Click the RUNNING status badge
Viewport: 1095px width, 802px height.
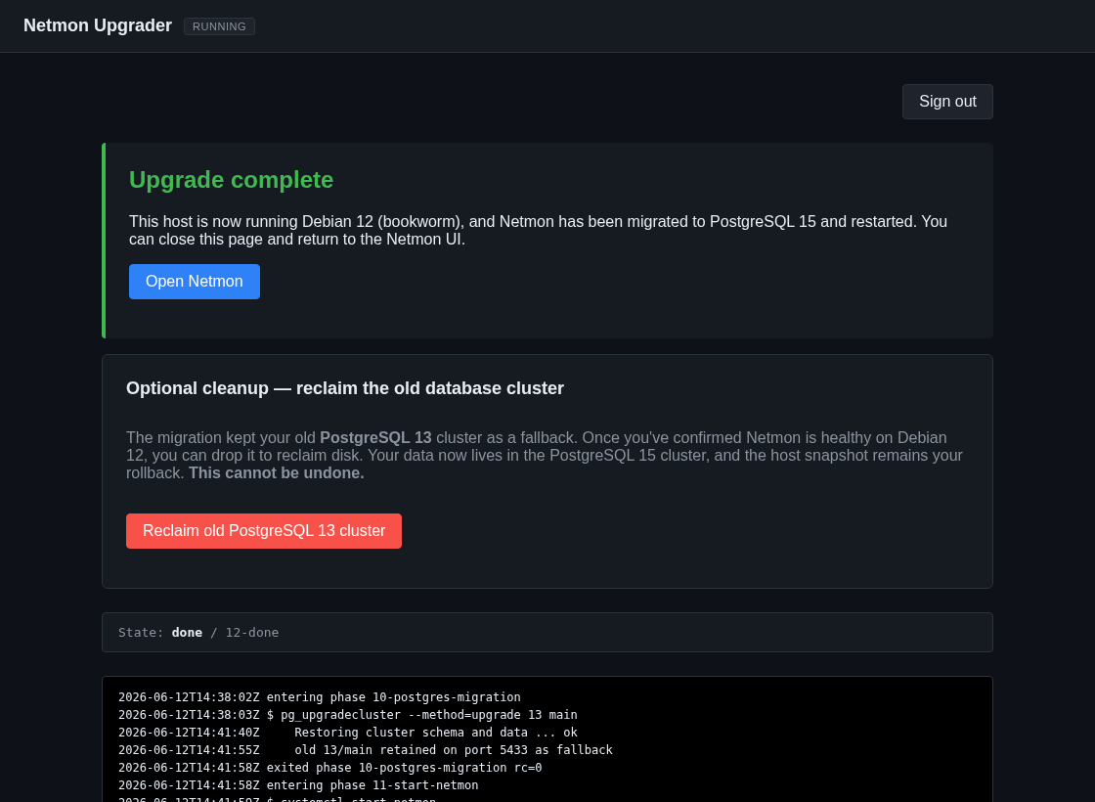(x=219, y=26)
